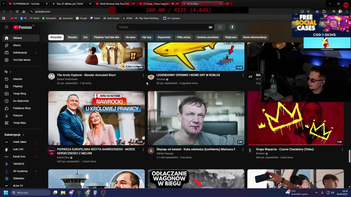Image resolution: width=351 pixels, height=197 pixels.
Task: Select the Wszystko filter chip
Action: pos(56,37)
